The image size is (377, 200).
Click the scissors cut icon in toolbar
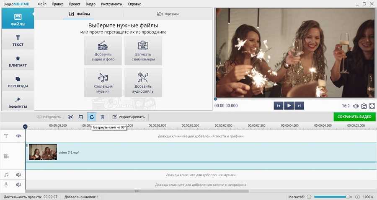[70, 117]
